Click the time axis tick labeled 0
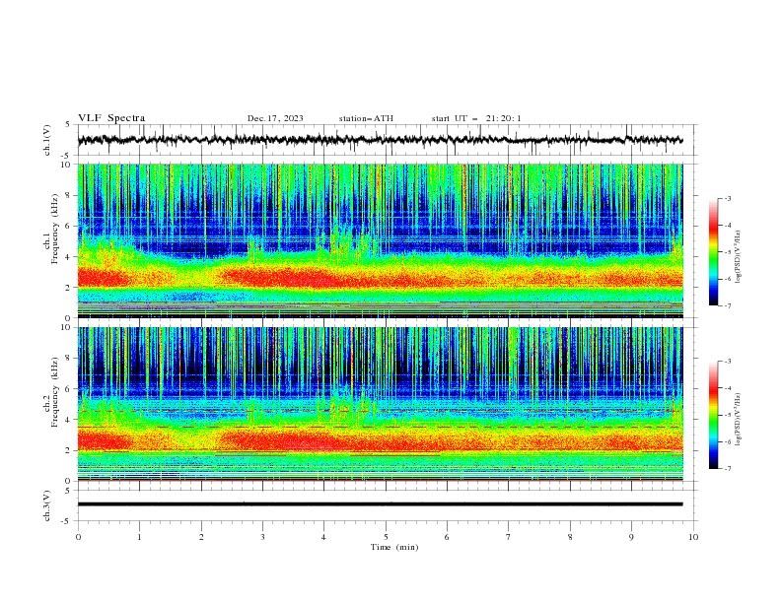Viewport: 781px width, 603px height. tap(78, 537)
